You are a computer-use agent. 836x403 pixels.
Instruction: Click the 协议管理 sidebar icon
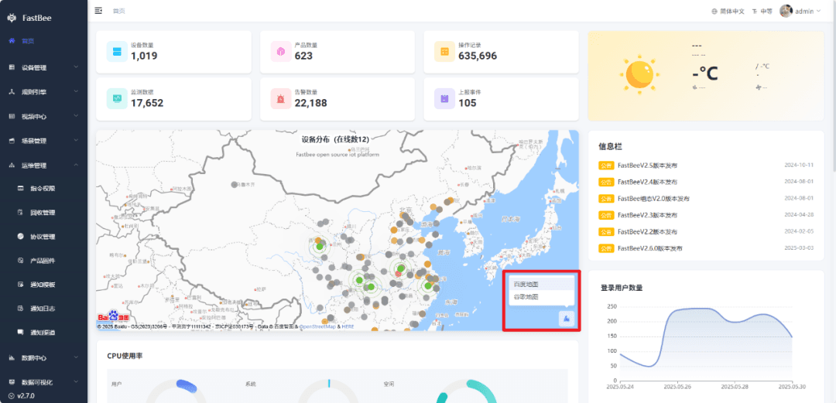[21, 236]
